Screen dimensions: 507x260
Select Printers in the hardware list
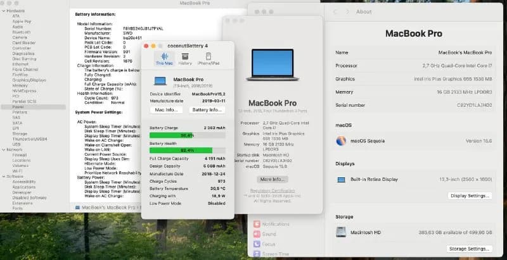[20, 112]
